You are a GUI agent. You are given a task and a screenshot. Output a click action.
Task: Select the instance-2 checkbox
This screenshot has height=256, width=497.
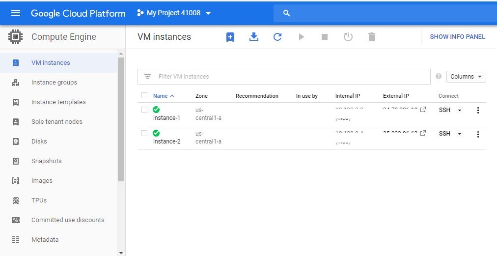[144, 133]
